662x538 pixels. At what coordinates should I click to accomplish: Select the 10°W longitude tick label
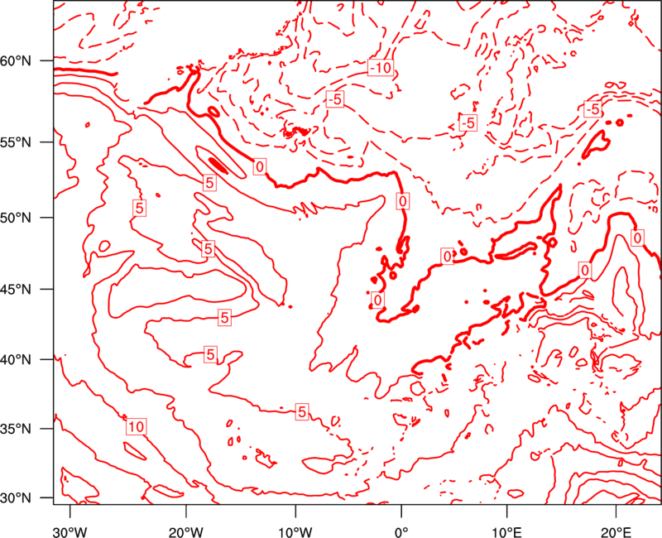pyautogui.click(x=295, y=531)
